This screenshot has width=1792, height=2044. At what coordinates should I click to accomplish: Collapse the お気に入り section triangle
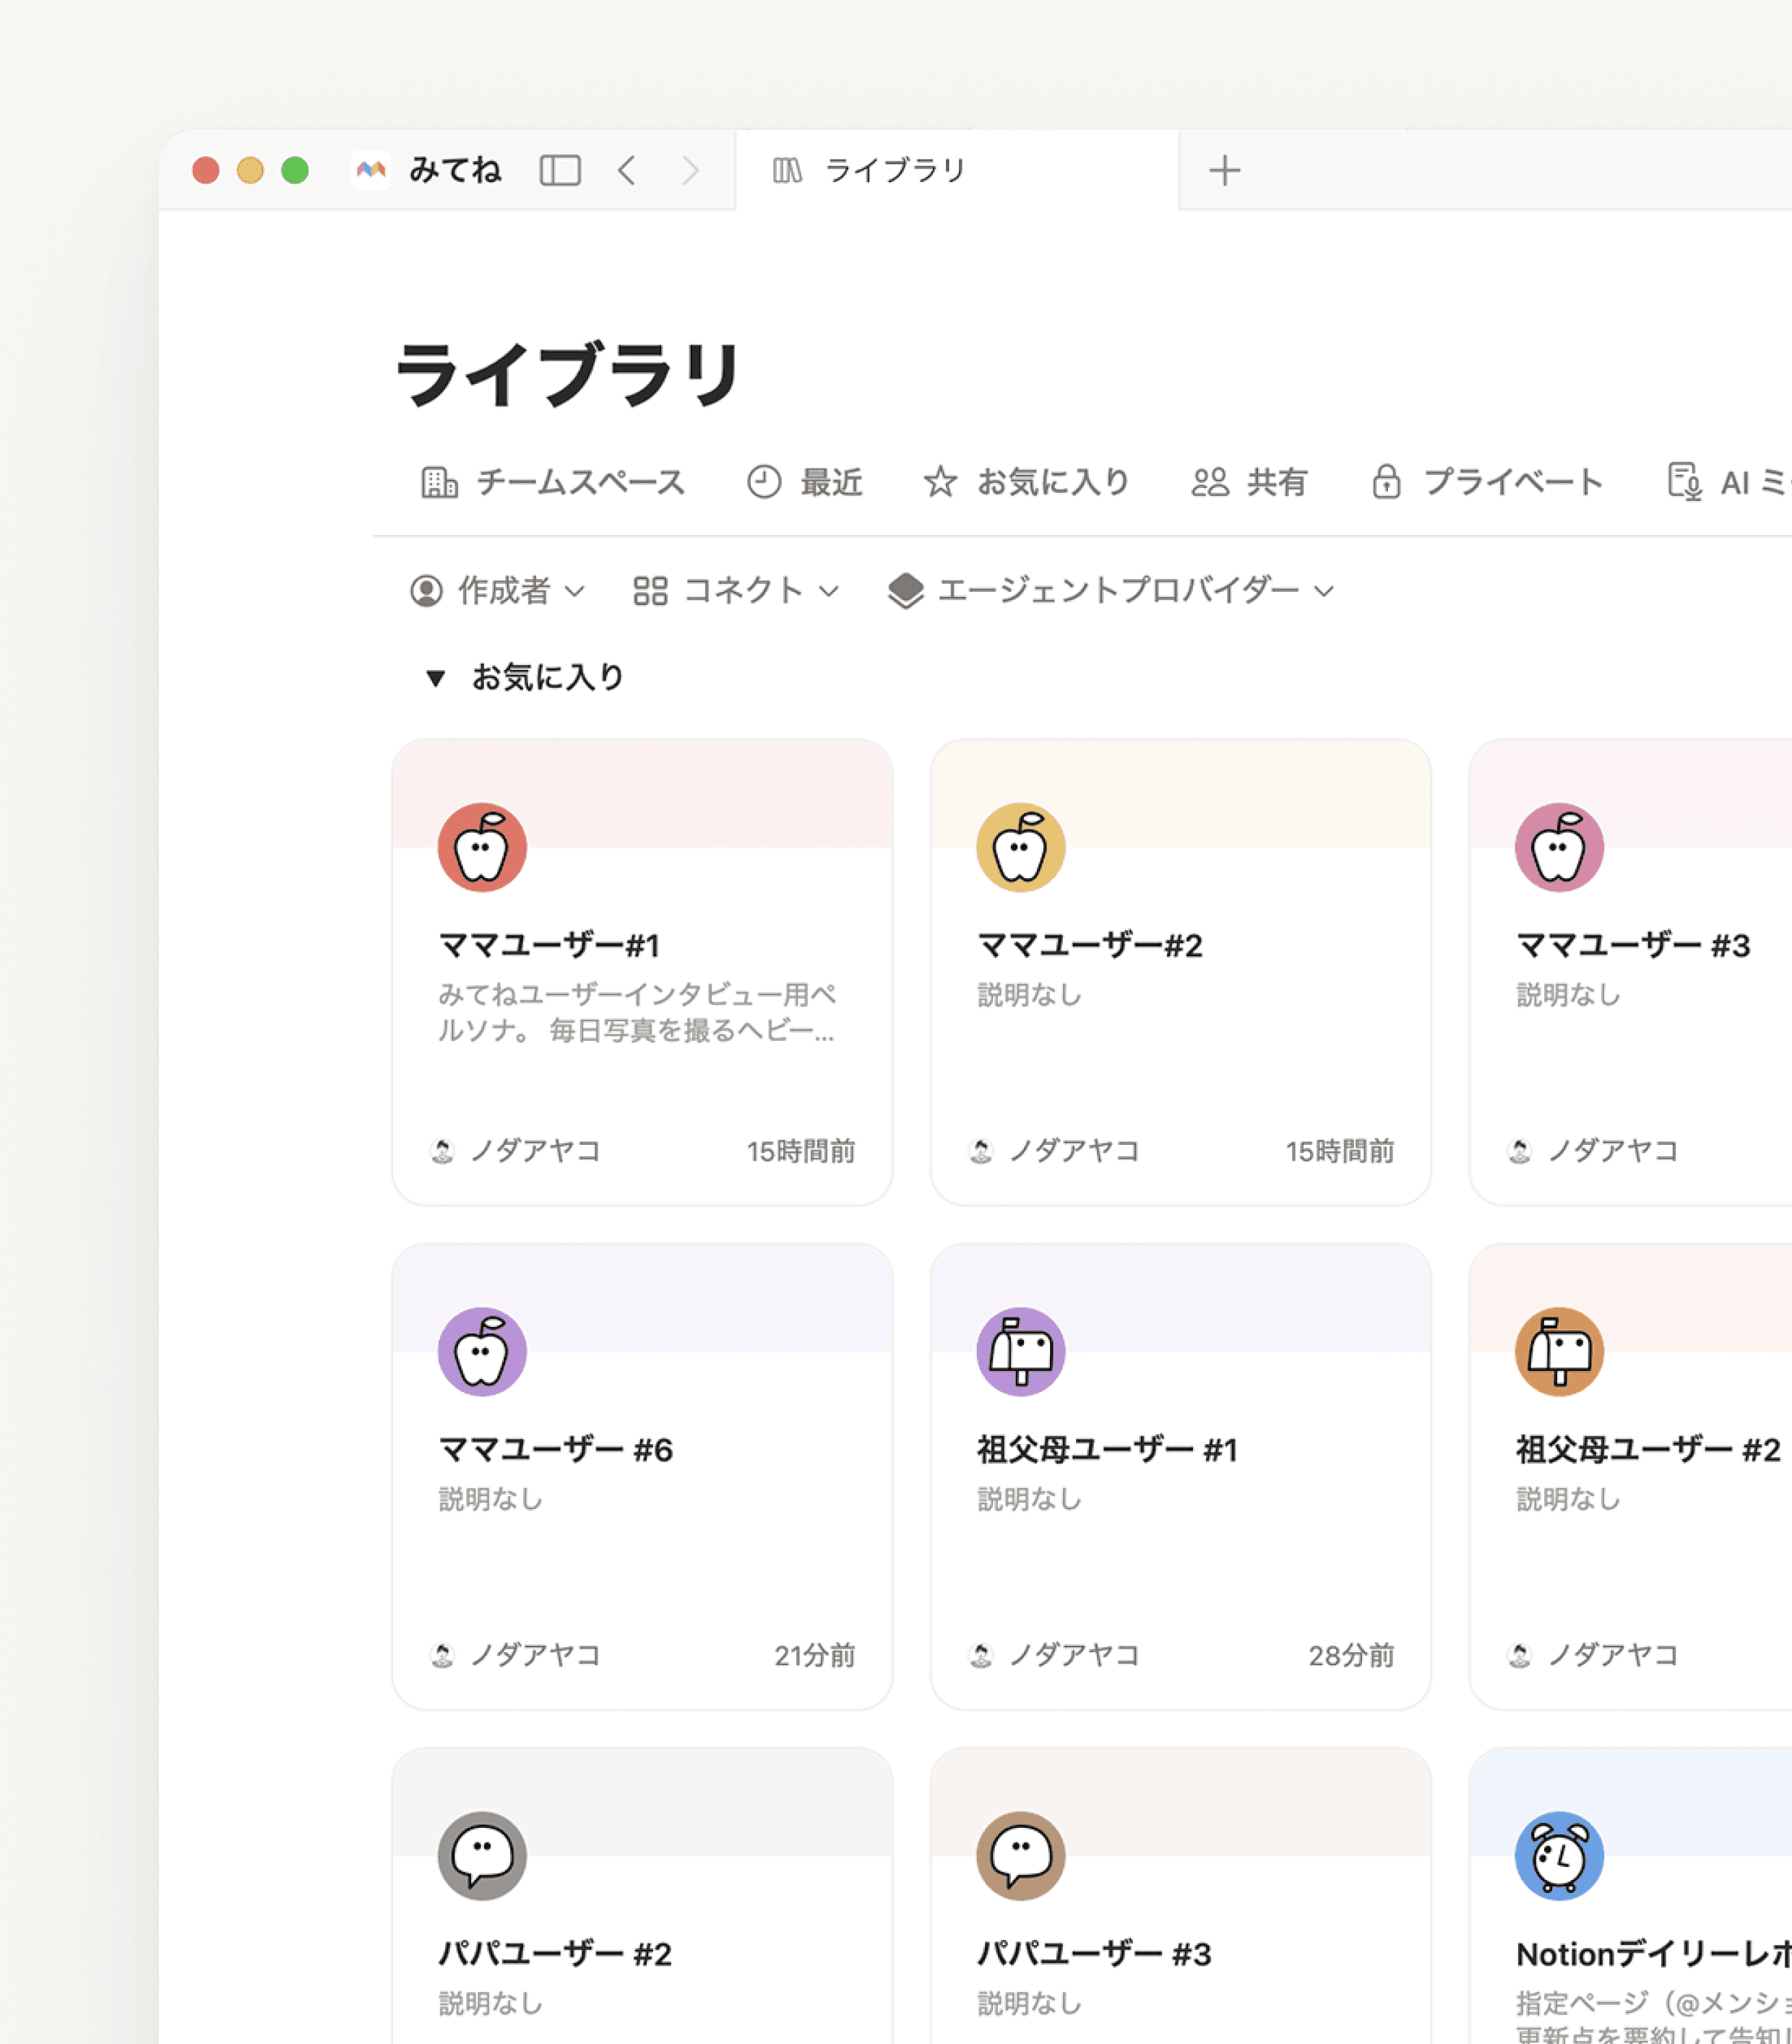pyautogui.click(x=435, y=678)
